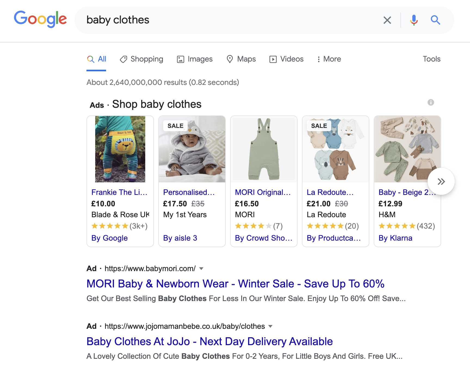Start voice search with the microphone
This screenshot has height=374, width=470.
[414, 20]
